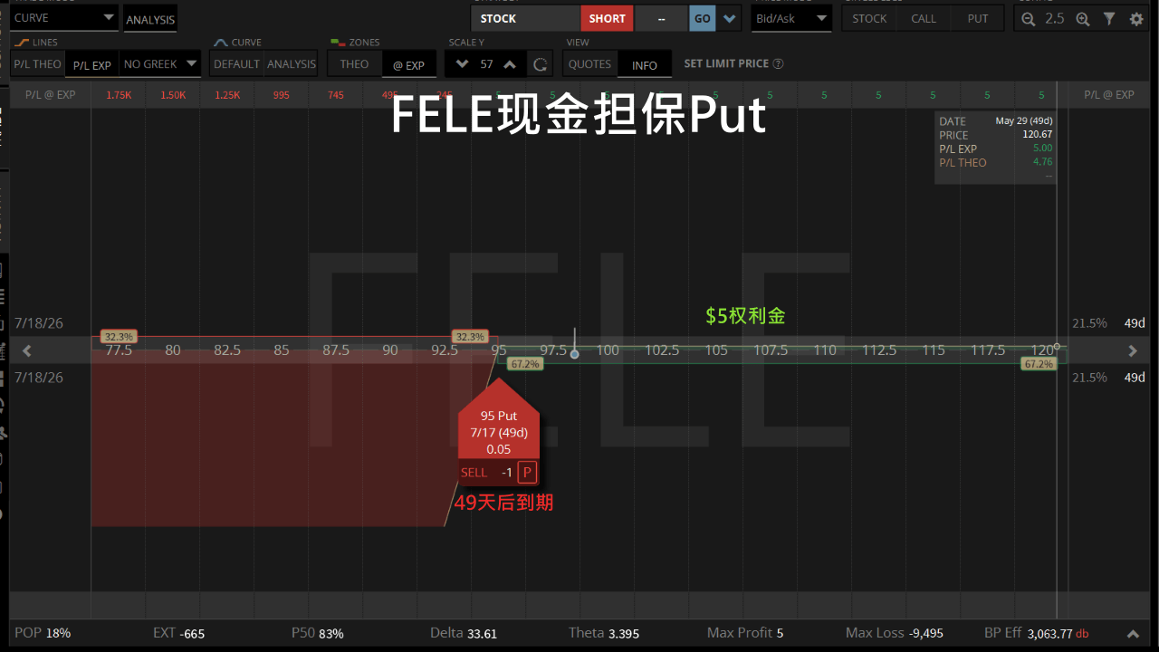The height and width of the screenshot is (652, 1159).
Task: Add a single PUT leg
Action: 978,18
